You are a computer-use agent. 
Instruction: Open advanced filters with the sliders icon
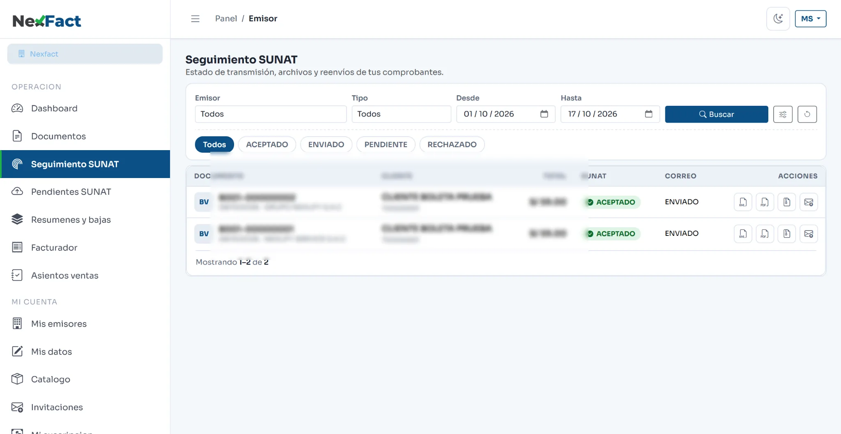click(x=783, y=114)
